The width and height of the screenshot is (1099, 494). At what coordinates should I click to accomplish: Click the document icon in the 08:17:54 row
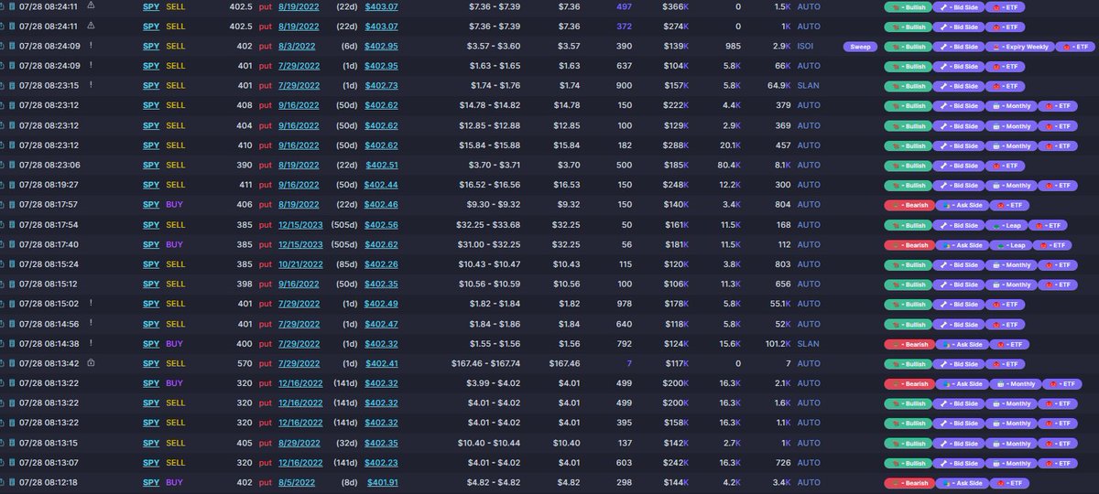[x=13, y=225]
